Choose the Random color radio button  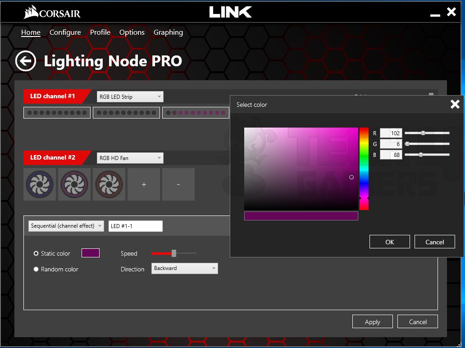[x=36, y=269]
